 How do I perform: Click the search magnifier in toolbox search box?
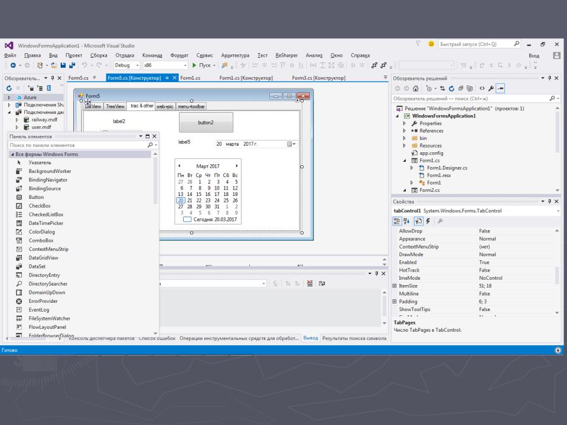click(150, 145)
